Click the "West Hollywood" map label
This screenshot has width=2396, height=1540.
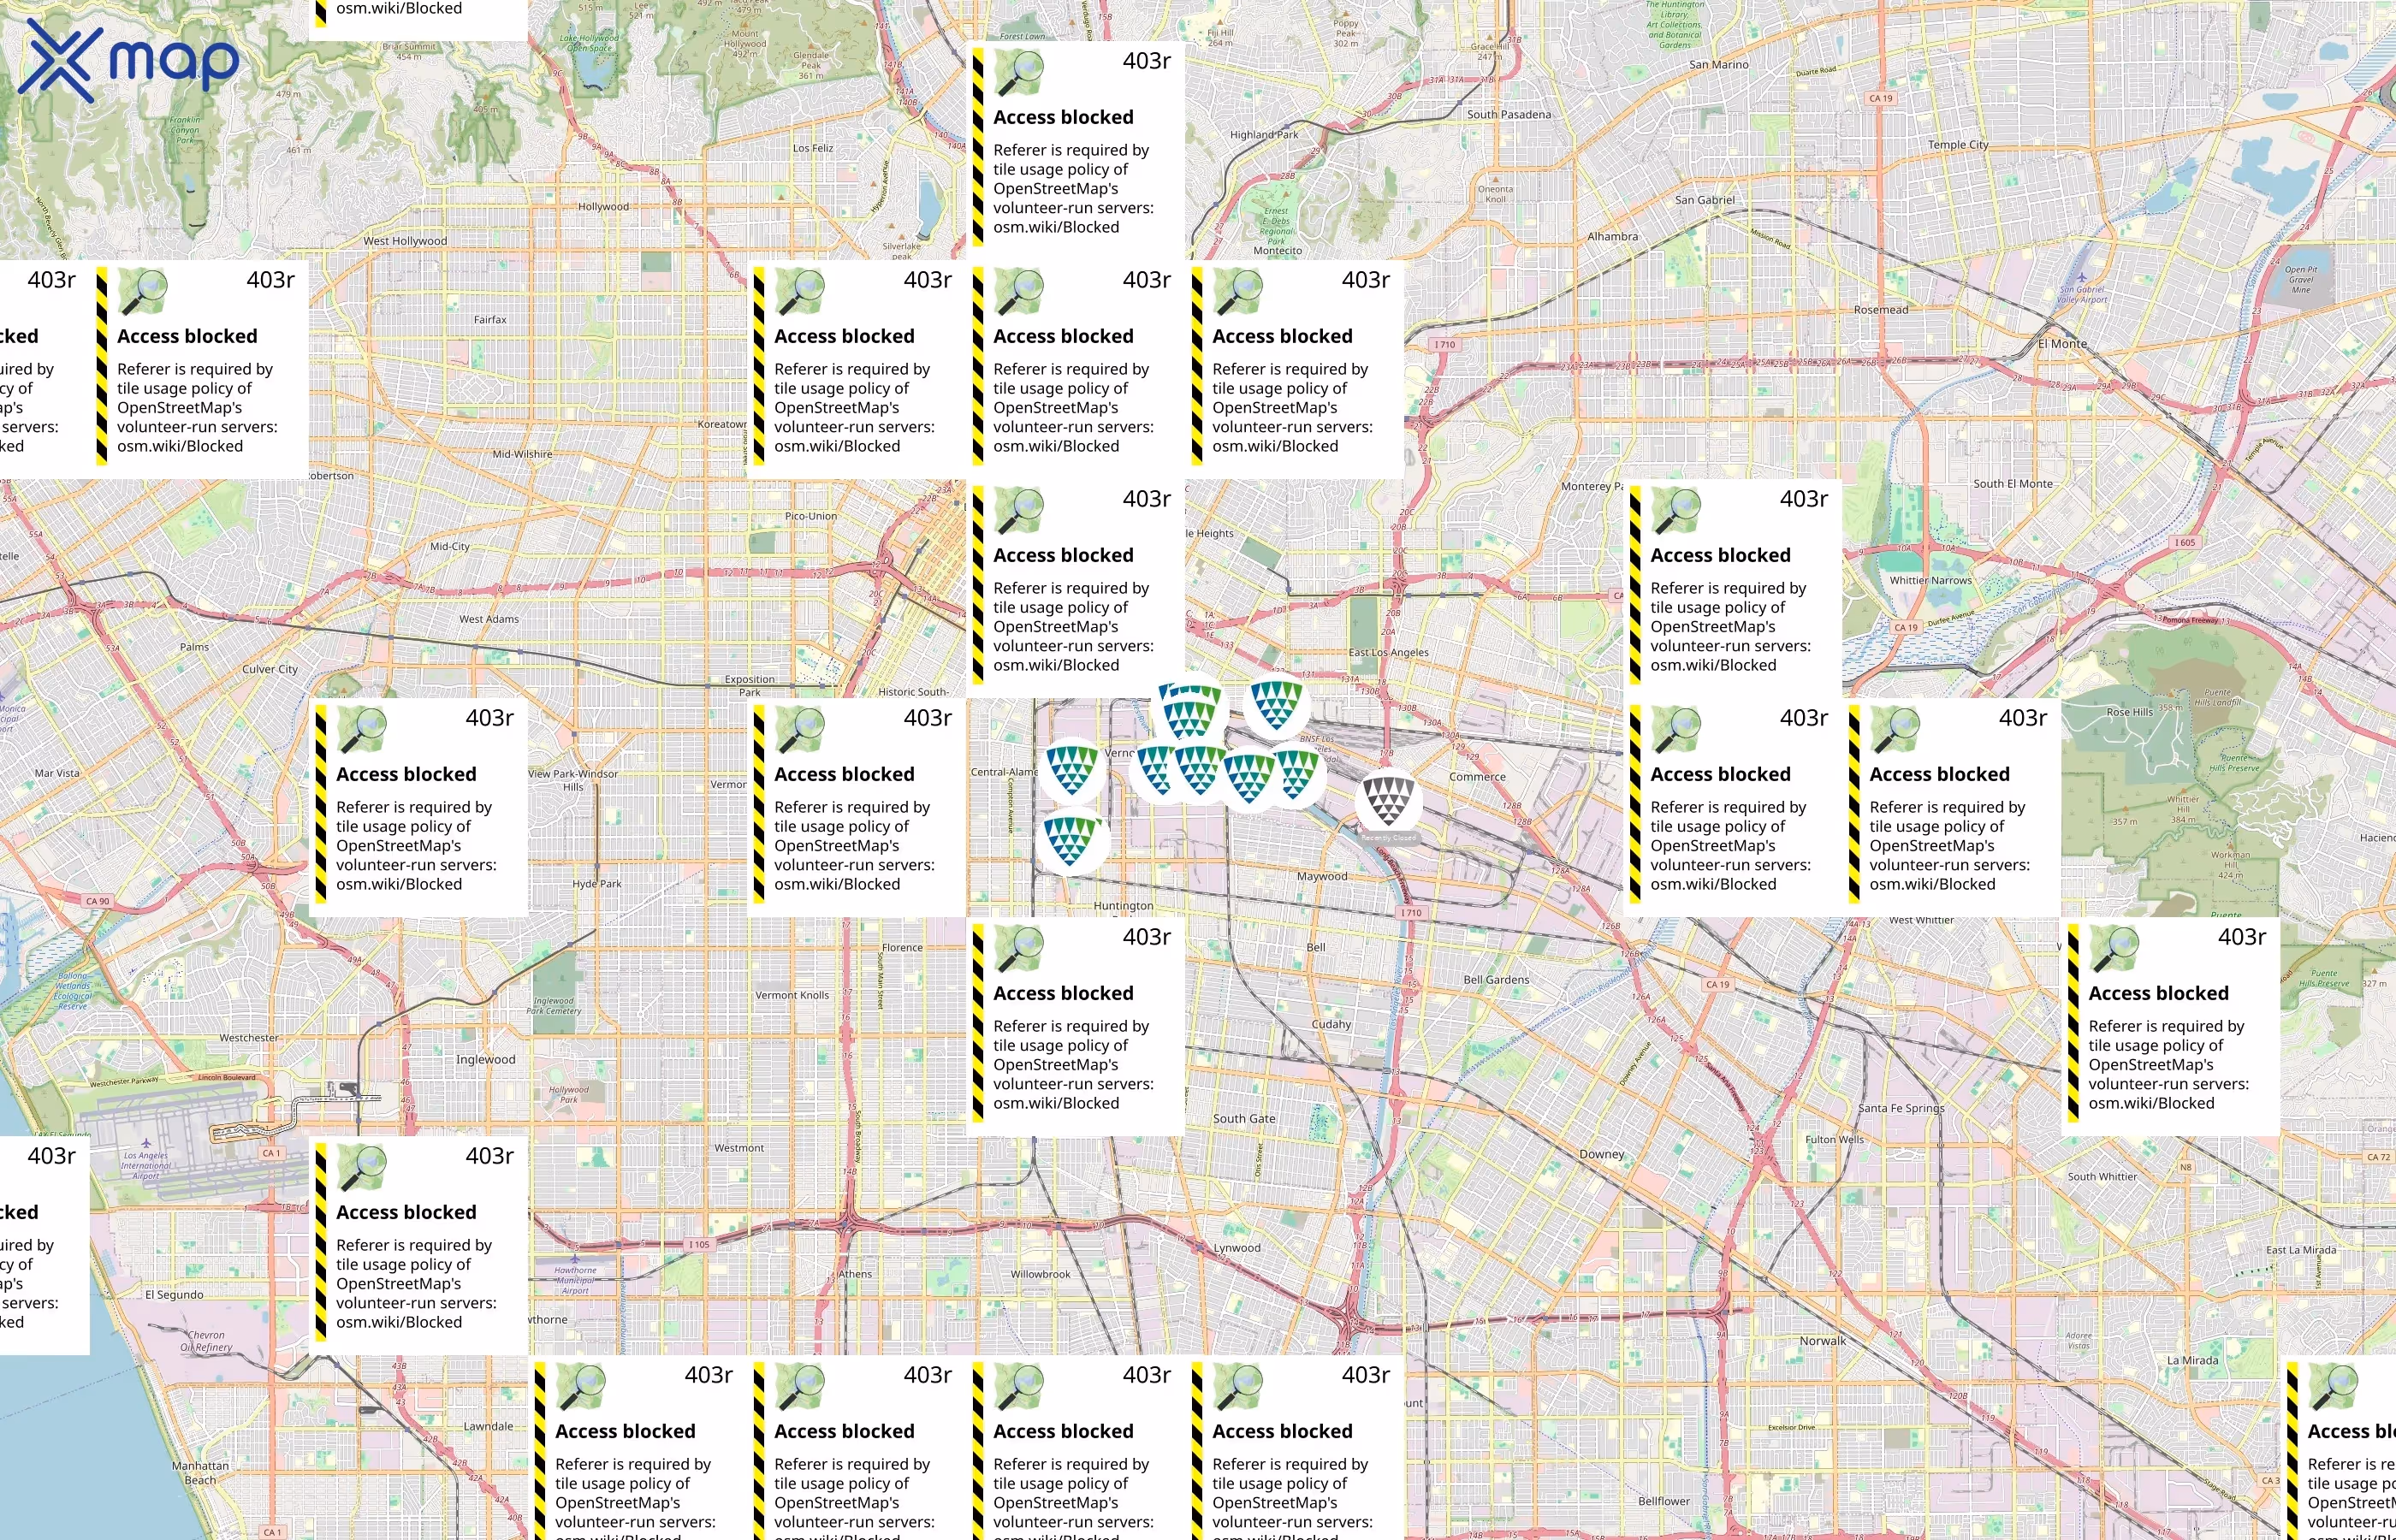click(x=405, y=241)
